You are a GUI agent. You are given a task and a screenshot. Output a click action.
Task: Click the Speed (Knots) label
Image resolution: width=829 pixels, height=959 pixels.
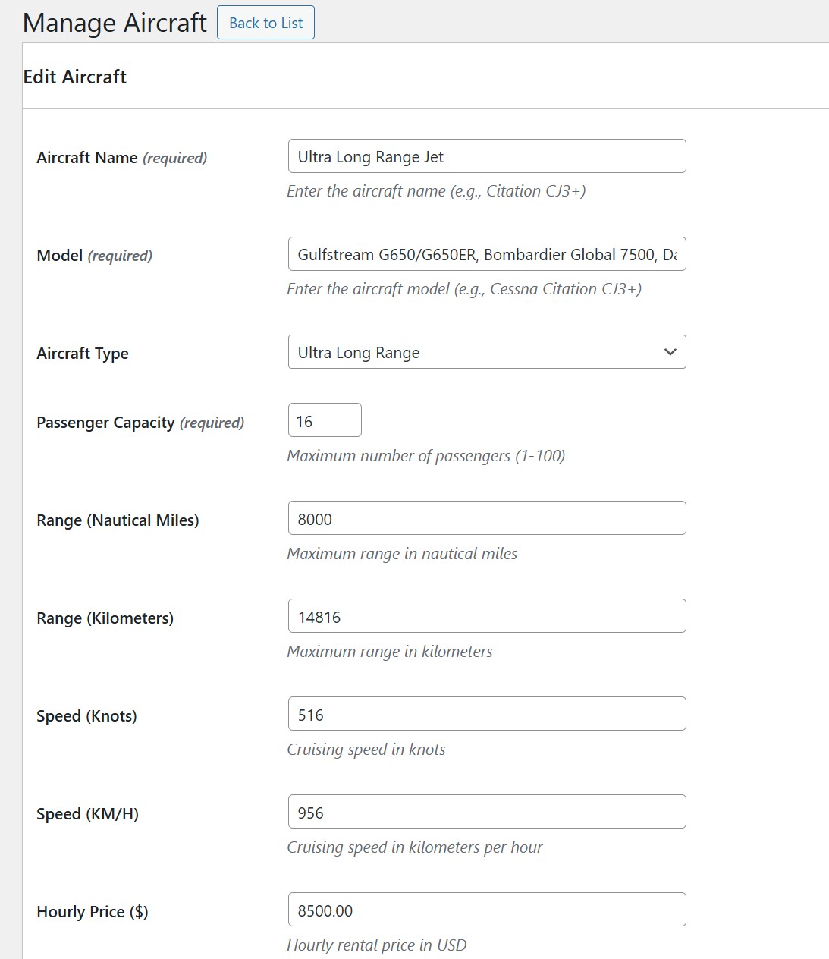pyautogui.click(x=86, y=716)
